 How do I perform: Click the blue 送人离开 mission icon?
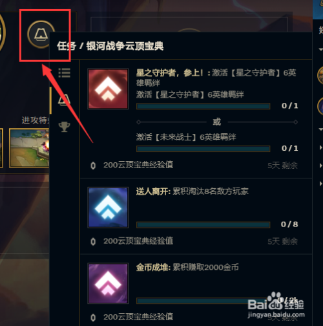(108, 208)
